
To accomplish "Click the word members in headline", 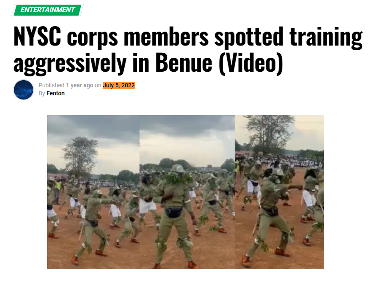I will 166,37.
